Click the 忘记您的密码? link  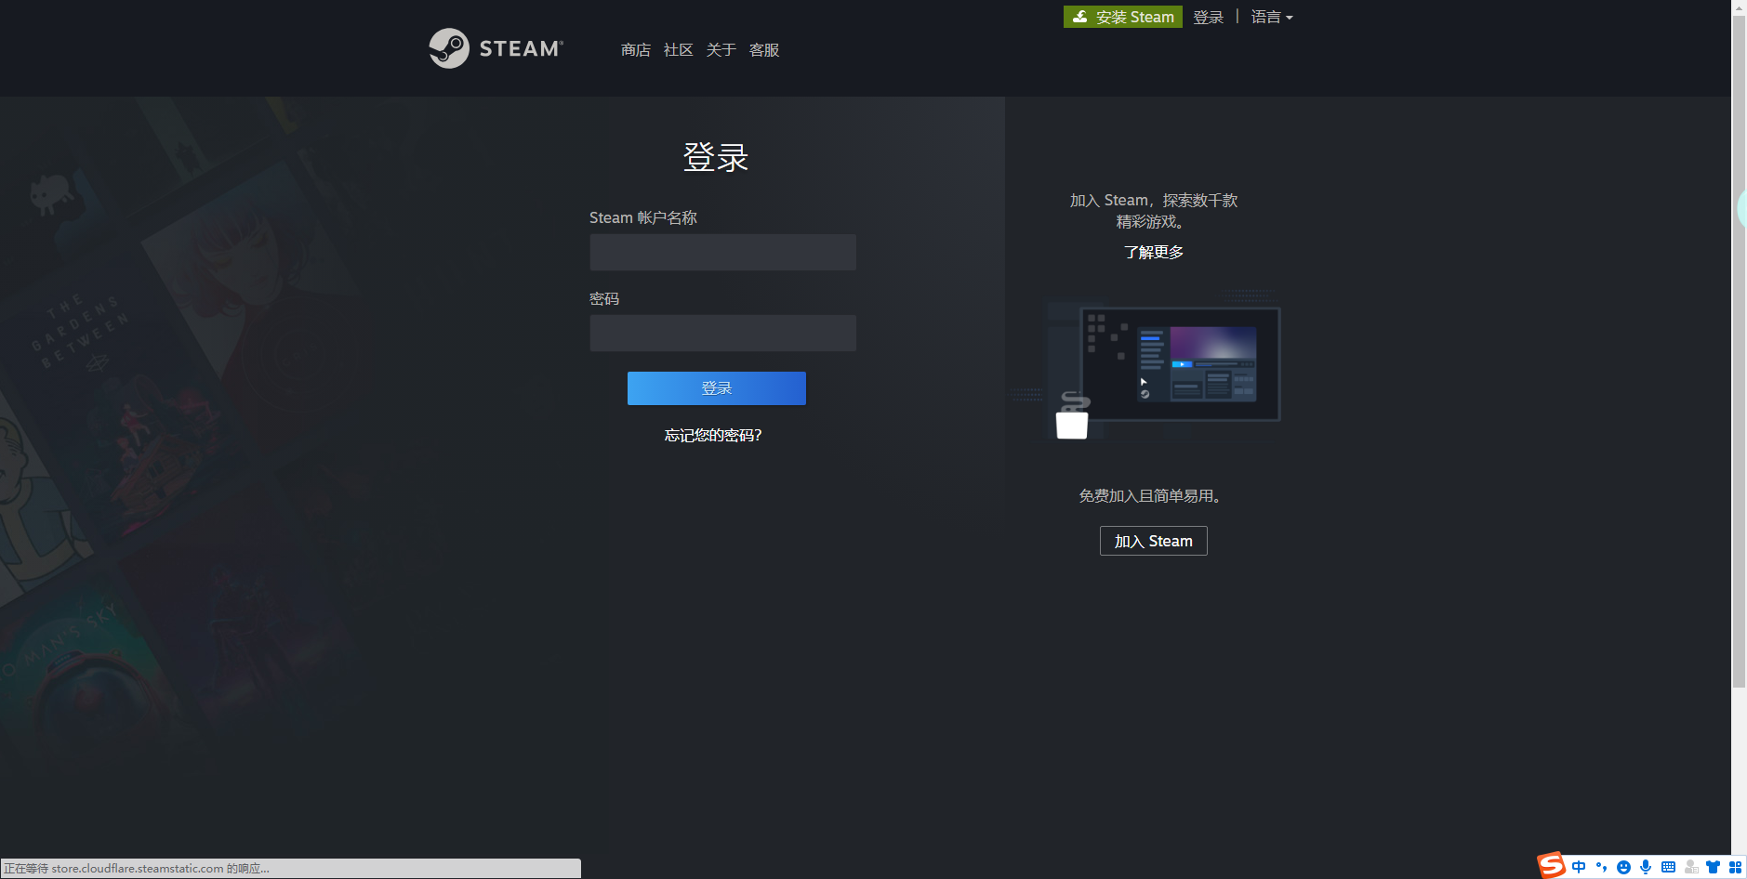[712, 435]
